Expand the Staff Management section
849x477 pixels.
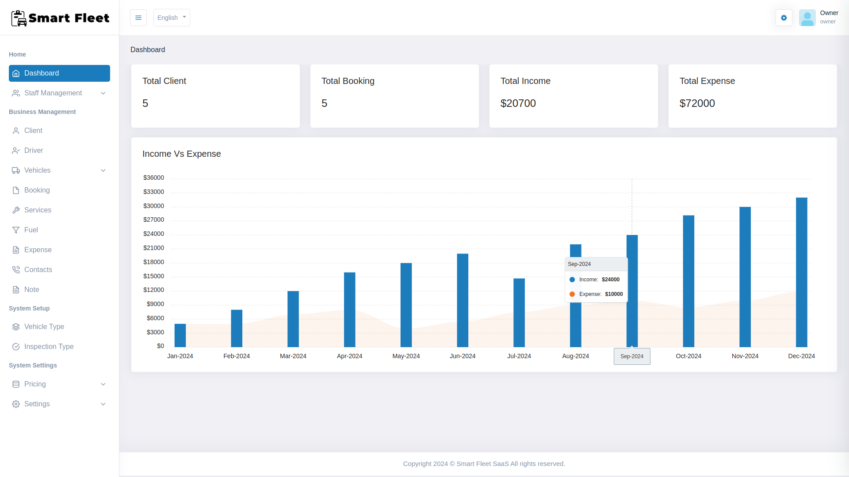click(x=59, y=93)
